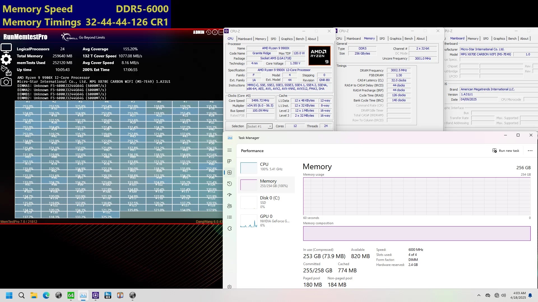Expand the Task Manager navigation pane with hamburger icon
Viewport: 538px width, 302px height.
pyautogui.click(x=229, y=150)
